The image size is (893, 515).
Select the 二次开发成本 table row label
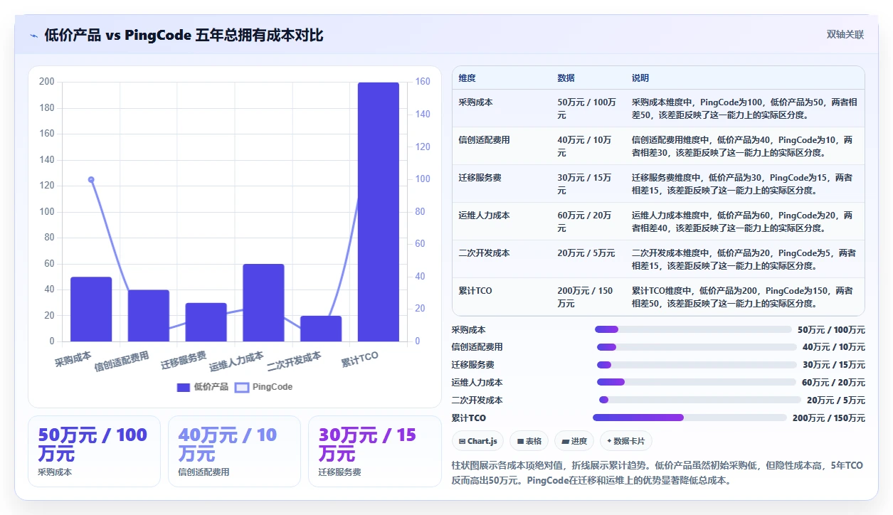485,253
